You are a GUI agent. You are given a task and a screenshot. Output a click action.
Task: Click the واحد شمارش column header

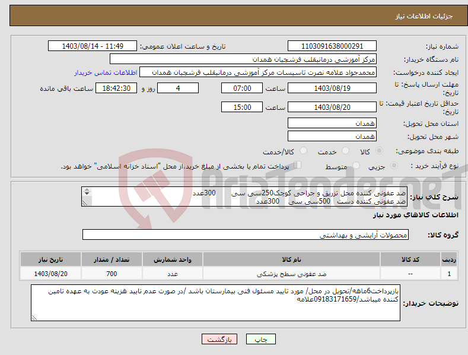click(x=173, y=259)
